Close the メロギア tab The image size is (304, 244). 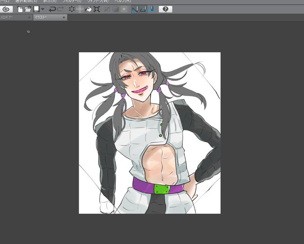point(29,17)
